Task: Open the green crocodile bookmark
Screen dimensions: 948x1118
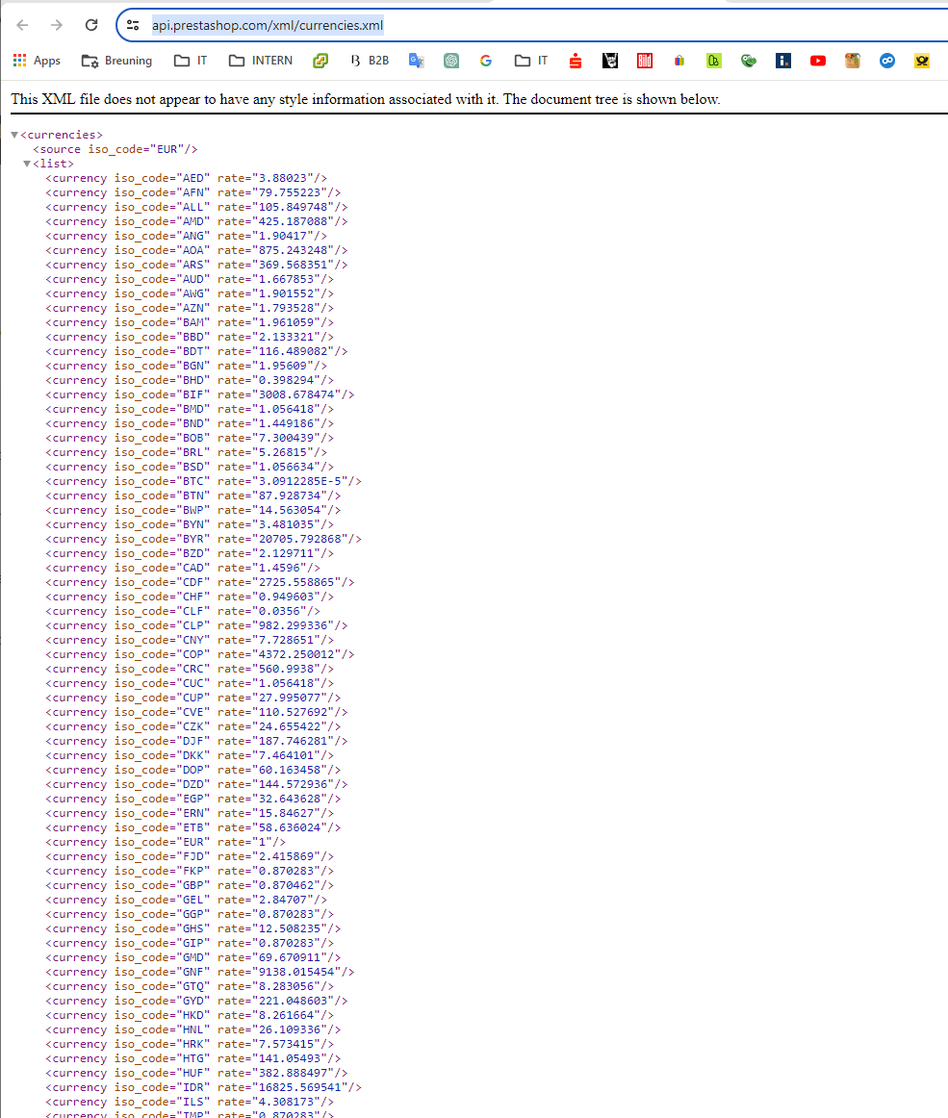Action: point(748,60)
